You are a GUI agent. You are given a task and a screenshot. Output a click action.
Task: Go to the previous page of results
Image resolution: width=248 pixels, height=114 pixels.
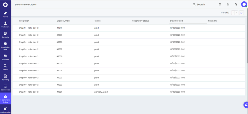point(233,13)
